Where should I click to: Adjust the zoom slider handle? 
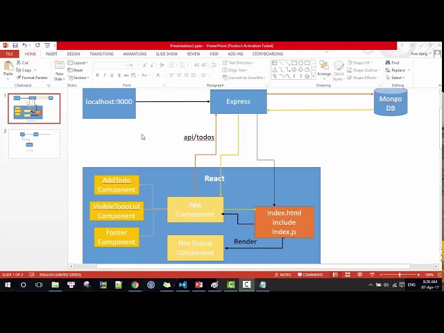pyautogui.click(x=400, y=275)
